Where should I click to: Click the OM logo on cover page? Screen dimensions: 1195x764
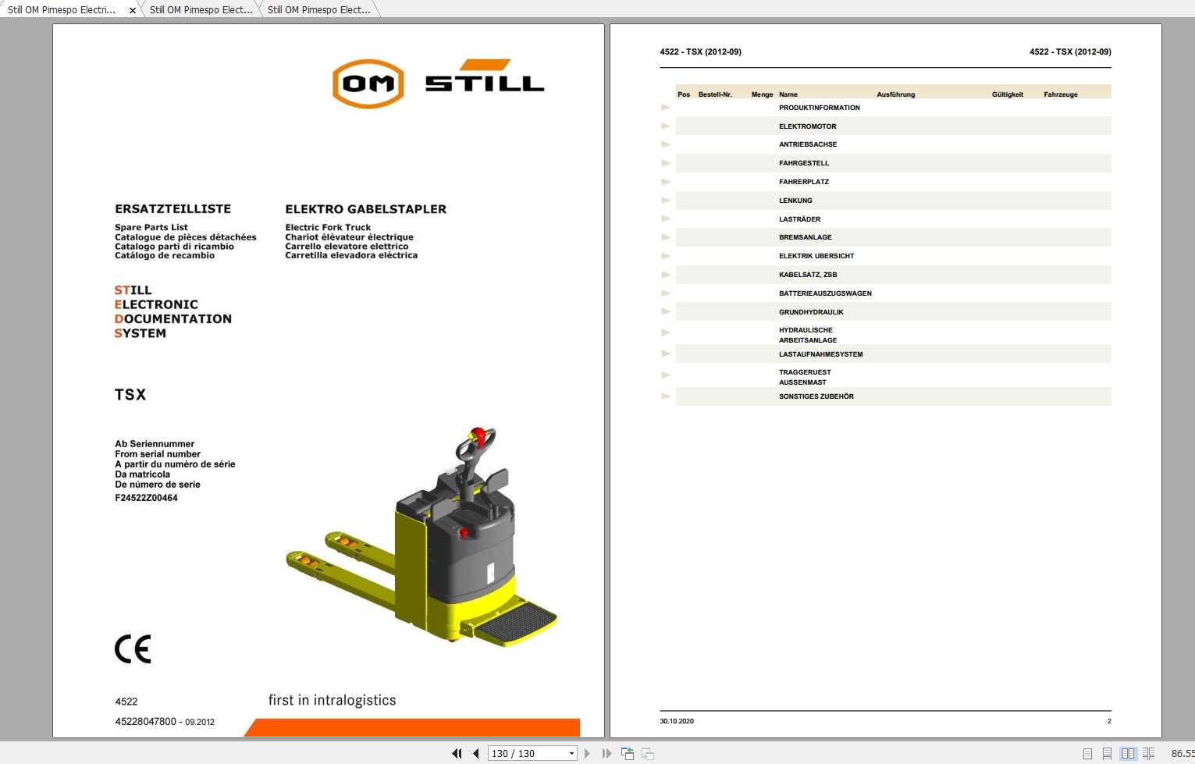(368, 84)
